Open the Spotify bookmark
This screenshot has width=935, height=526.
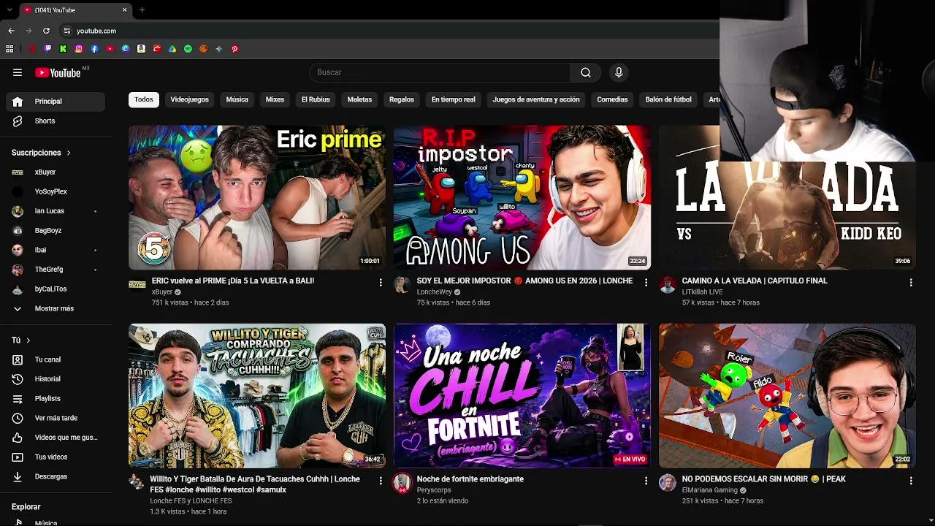click(188, 49)
